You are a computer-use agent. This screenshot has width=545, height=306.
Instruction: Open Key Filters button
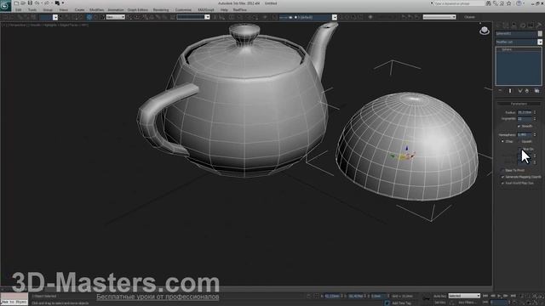(467, 303)
